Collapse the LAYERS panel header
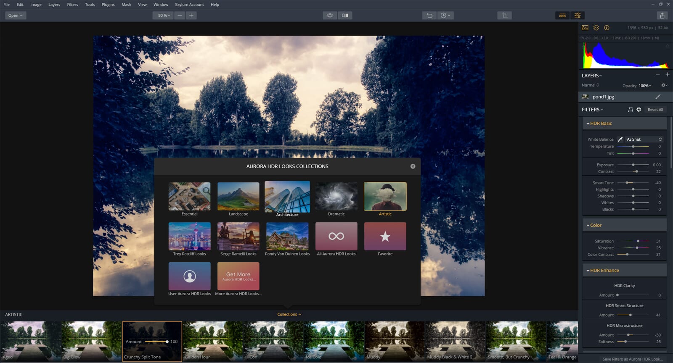Image resolution: width=673 pixels, height=363 pixels. tap(592, 76)
